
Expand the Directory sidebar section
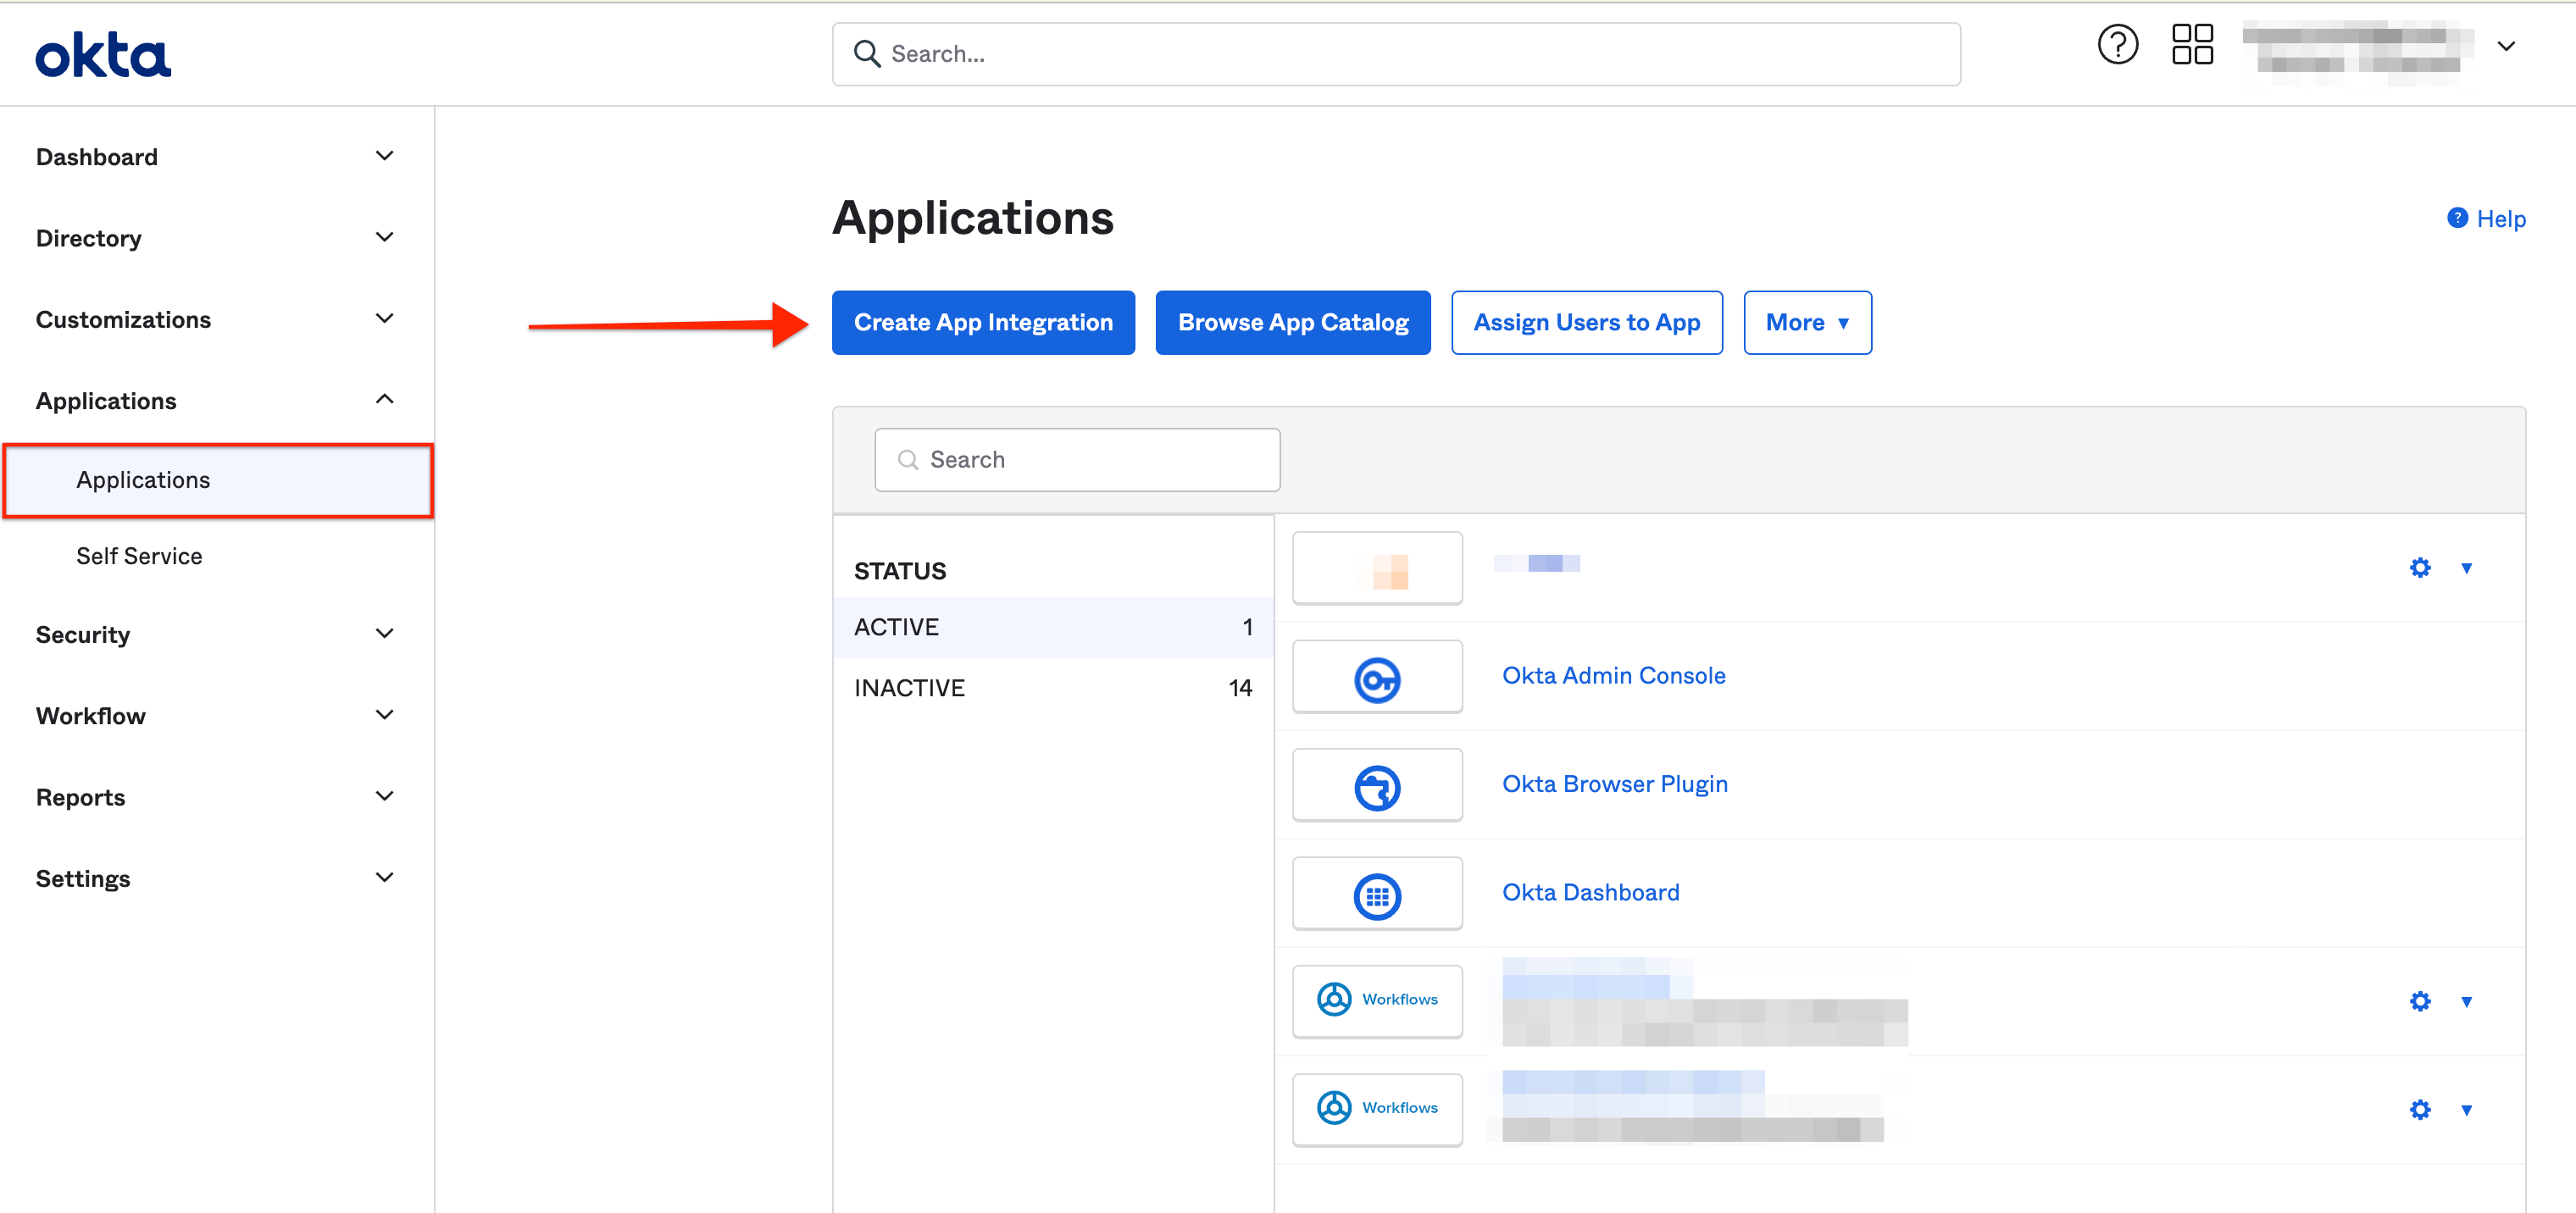coord(384,237)
